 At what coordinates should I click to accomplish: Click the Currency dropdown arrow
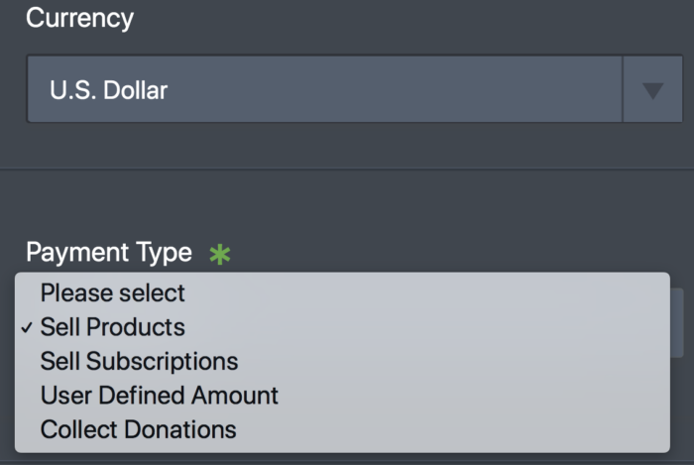(x=652, y=90)
